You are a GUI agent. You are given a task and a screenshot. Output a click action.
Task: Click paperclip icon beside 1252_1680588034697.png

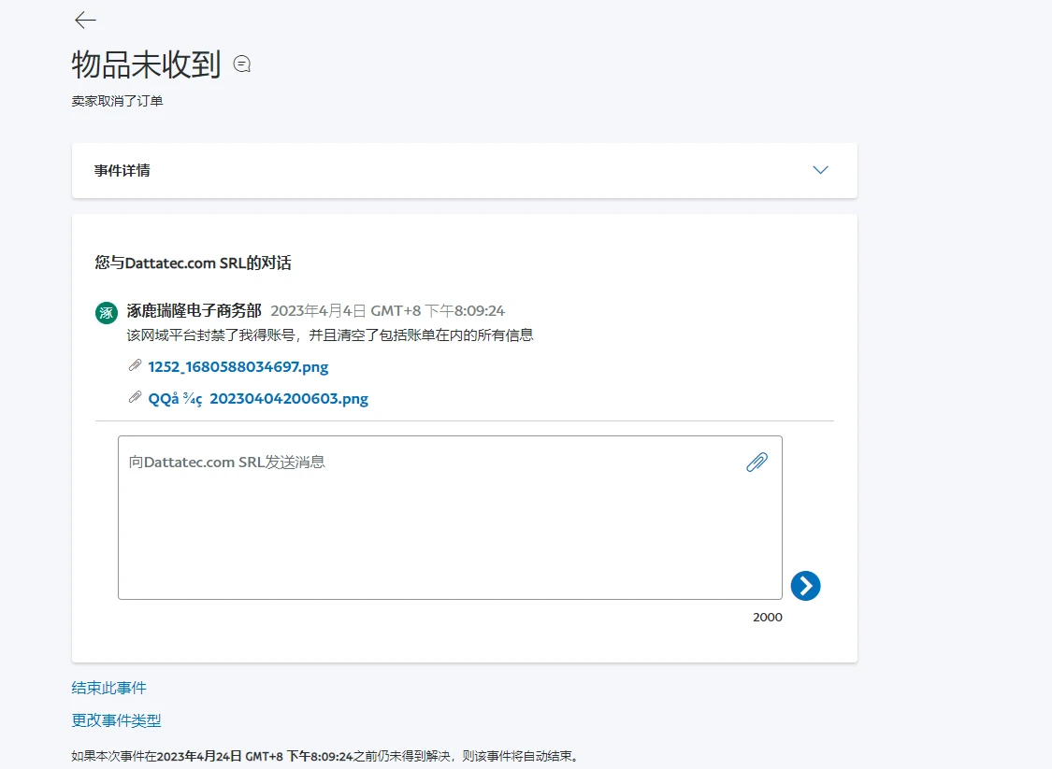(x=135, y=366)
